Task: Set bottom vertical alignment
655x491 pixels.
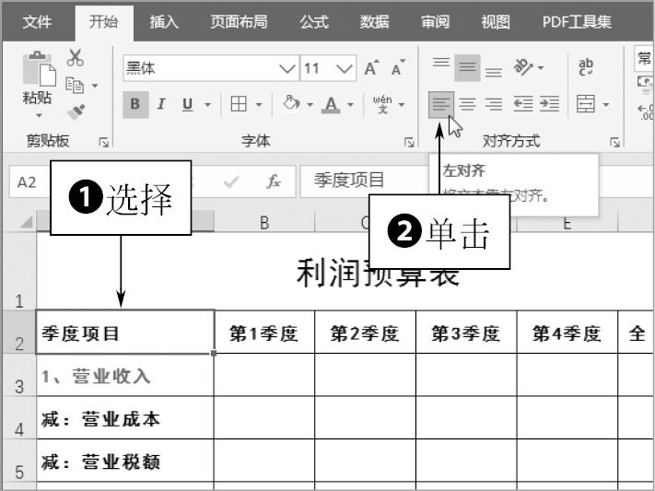Action: tap(494, 73)
